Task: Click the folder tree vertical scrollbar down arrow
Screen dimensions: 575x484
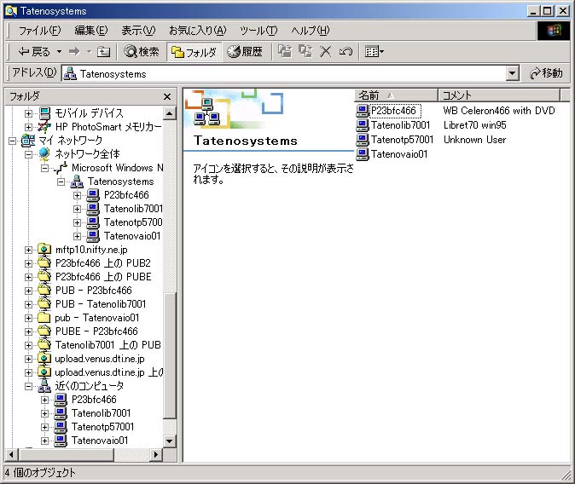Action: 169,441
